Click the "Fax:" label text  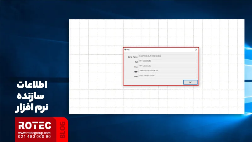click(x=136, y=67)
